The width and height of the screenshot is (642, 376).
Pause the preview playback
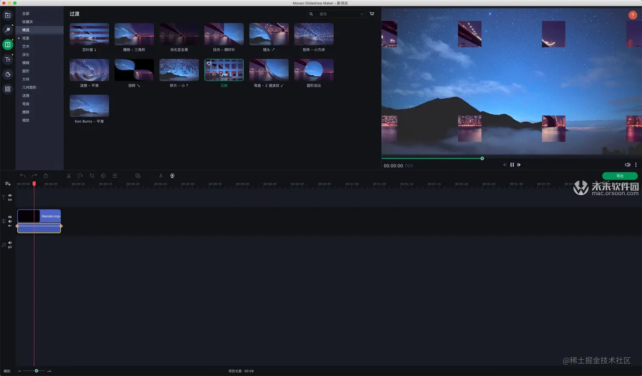[x=512, y=165]
